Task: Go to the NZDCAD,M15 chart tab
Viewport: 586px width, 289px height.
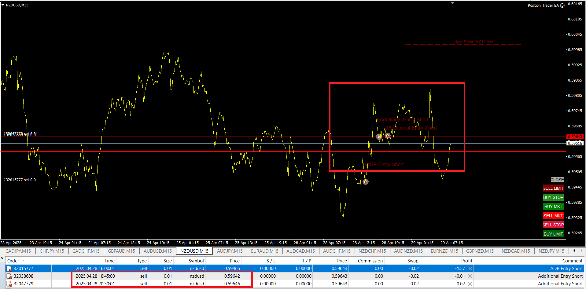Action: click(516, 251)
